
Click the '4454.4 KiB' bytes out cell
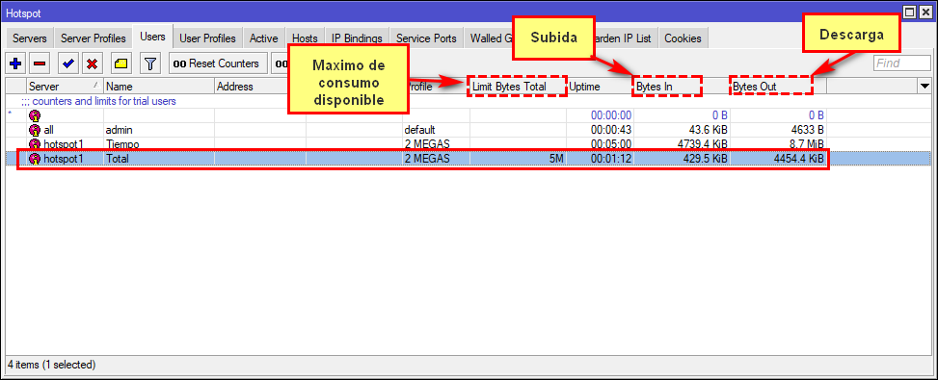[x=778, y=159]
